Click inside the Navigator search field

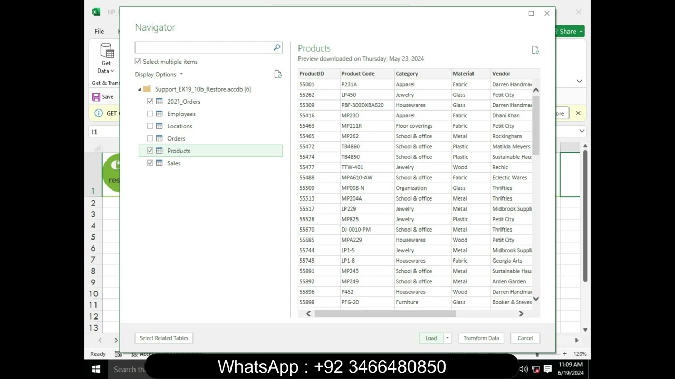click(204, 47)
